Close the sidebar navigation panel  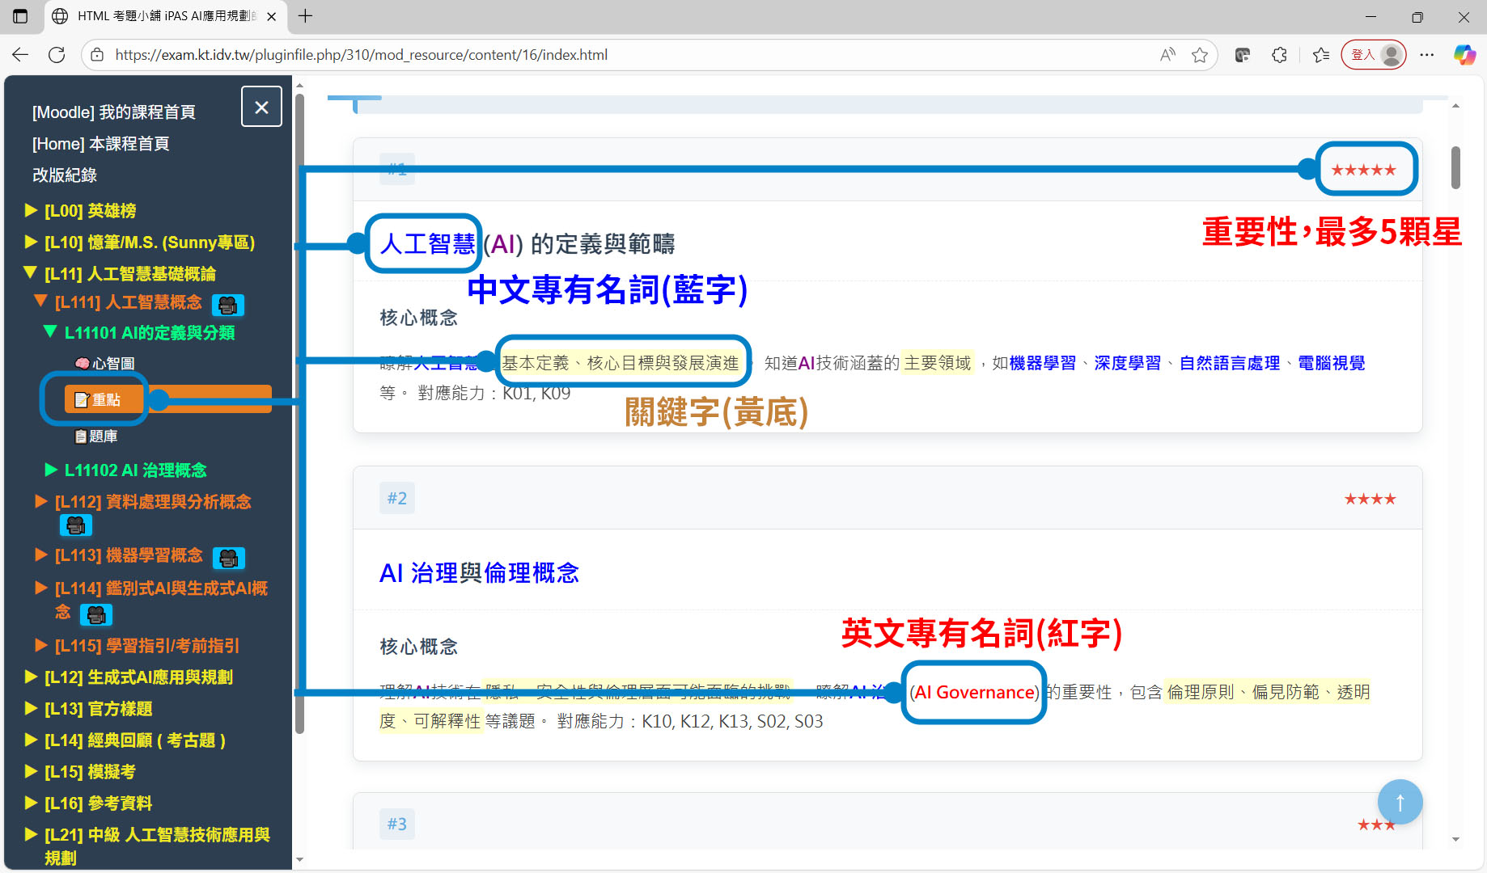(x=261, y=107)
